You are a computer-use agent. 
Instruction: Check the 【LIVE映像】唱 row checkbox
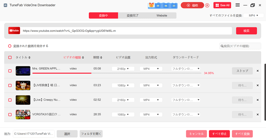click(x=10, y=85)
